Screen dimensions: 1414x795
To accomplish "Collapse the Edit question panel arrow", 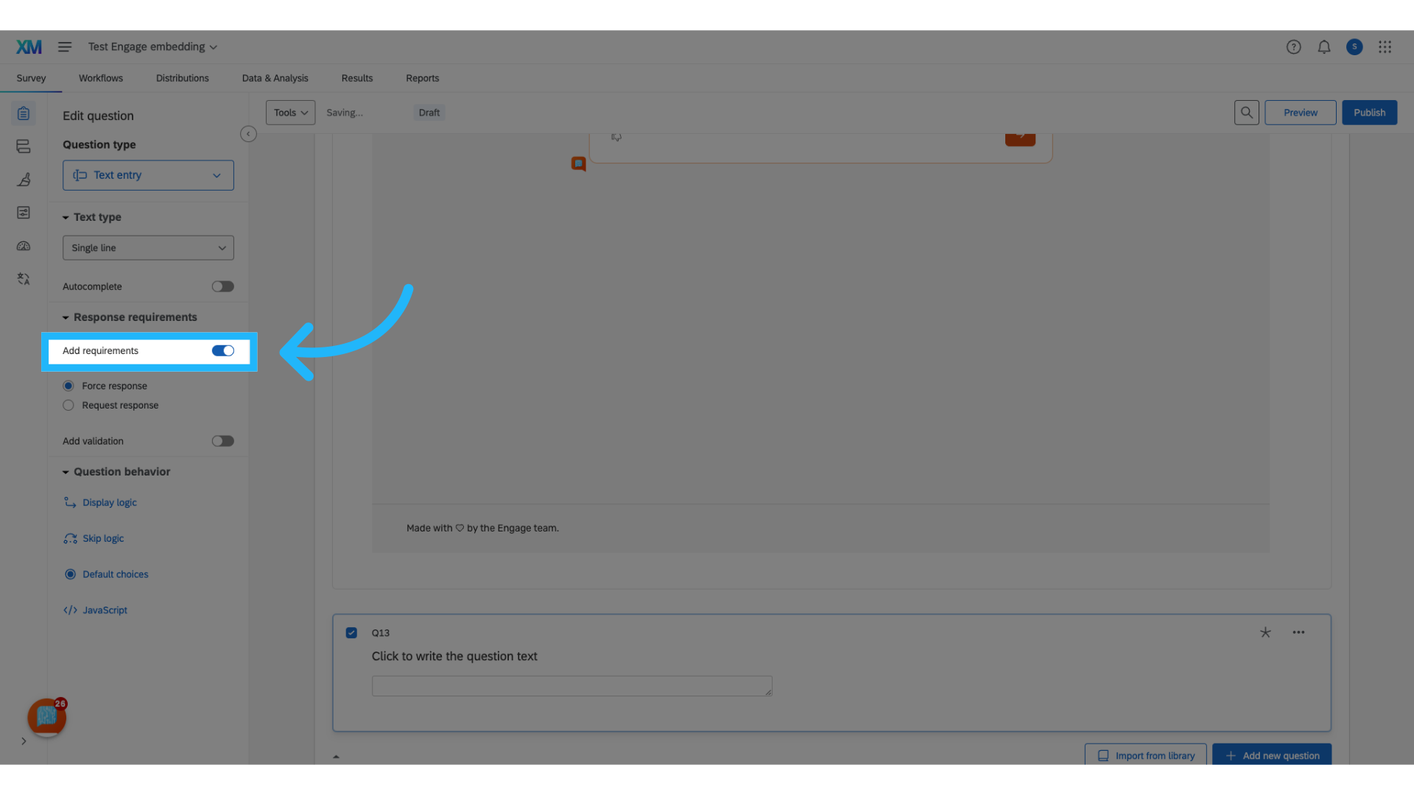I will click(x=248, y=134).
